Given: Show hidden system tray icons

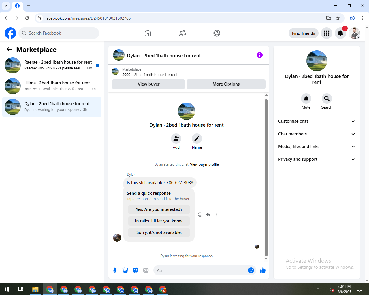Looking at the screenshot, I should (x=318, y=289).
